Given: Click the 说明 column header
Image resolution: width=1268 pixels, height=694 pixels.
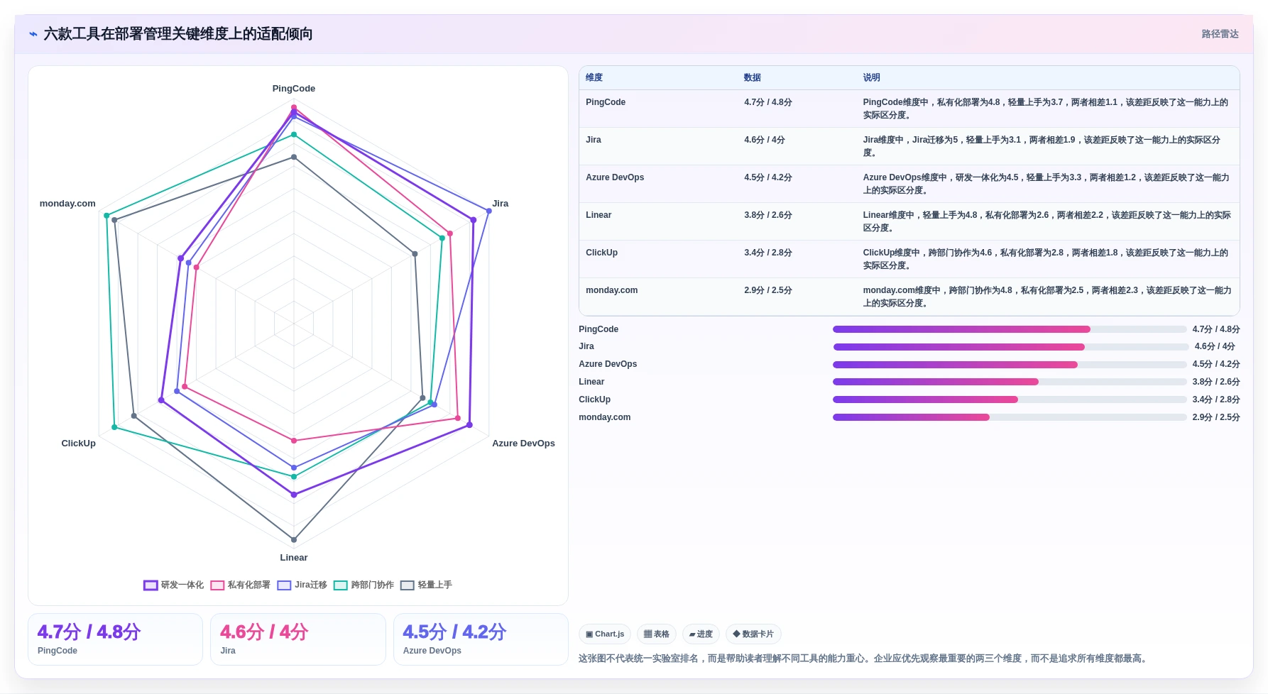Looking at the screenshot, I should point(872,78).
